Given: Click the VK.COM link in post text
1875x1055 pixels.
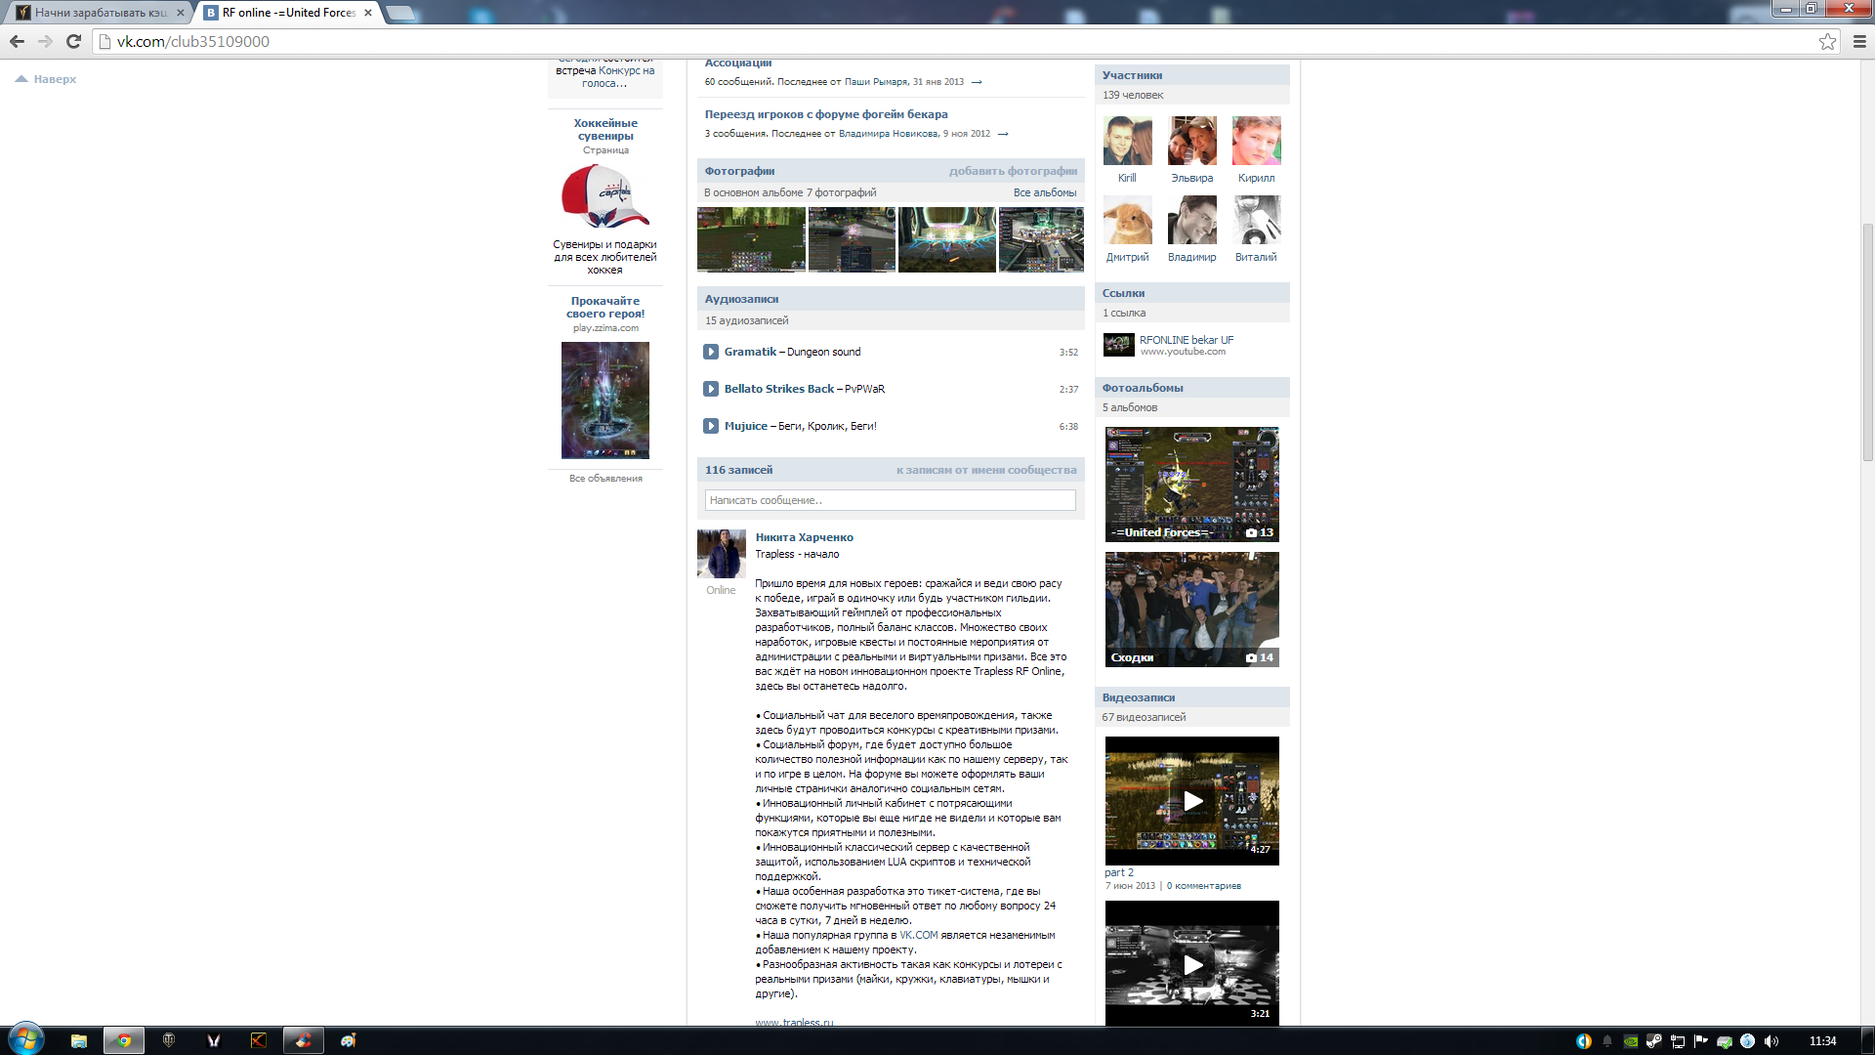Looking at the screenshot, I should click(918, 935).
